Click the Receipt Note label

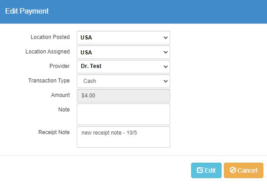(54, 132)
